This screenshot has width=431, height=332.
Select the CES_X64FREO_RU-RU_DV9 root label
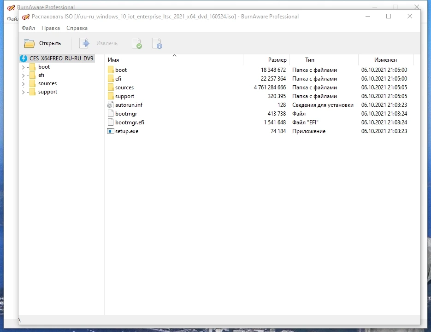(x=61, y=58)
